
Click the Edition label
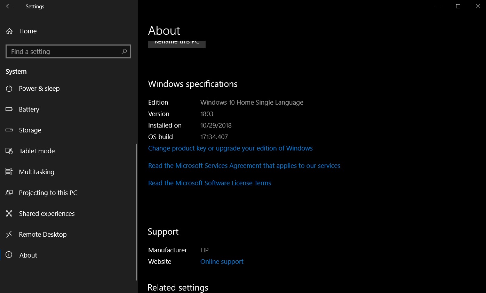[x=158, y=103]
